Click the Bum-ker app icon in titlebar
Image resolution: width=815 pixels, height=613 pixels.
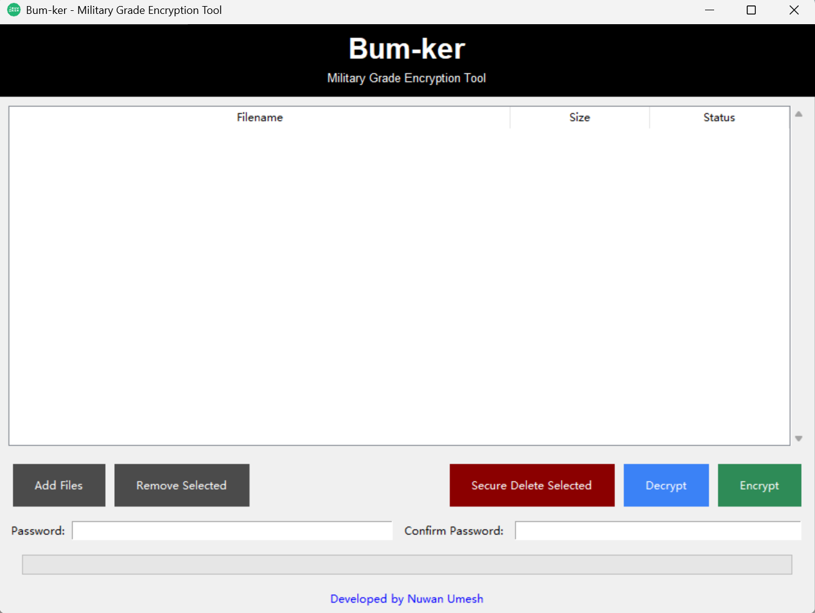[13, 10]
